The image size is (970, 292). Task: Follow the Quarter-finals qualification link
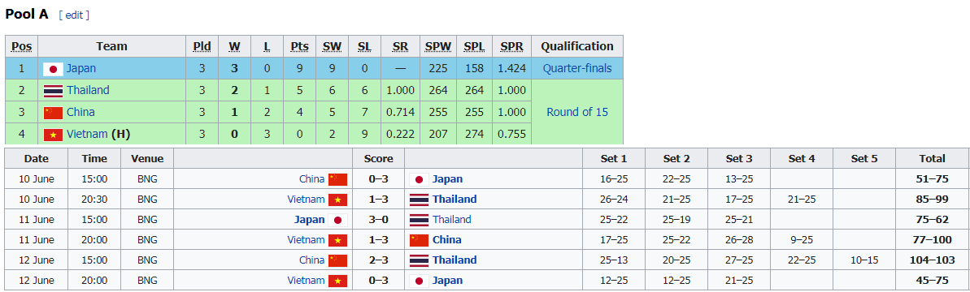(x=577, y=68)
